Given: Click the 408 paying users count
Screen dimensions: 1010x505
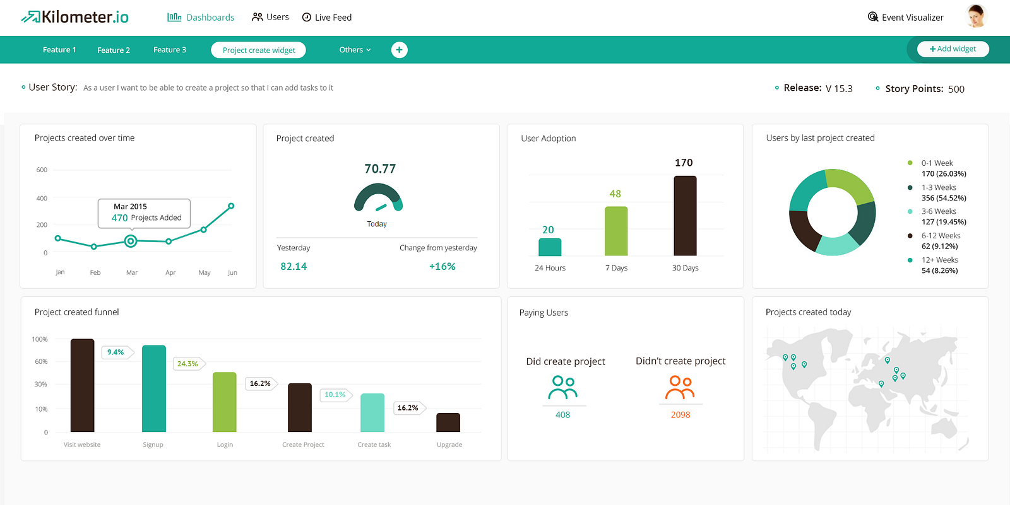Looking at the screenshot, I should click(x=562, y=415).
